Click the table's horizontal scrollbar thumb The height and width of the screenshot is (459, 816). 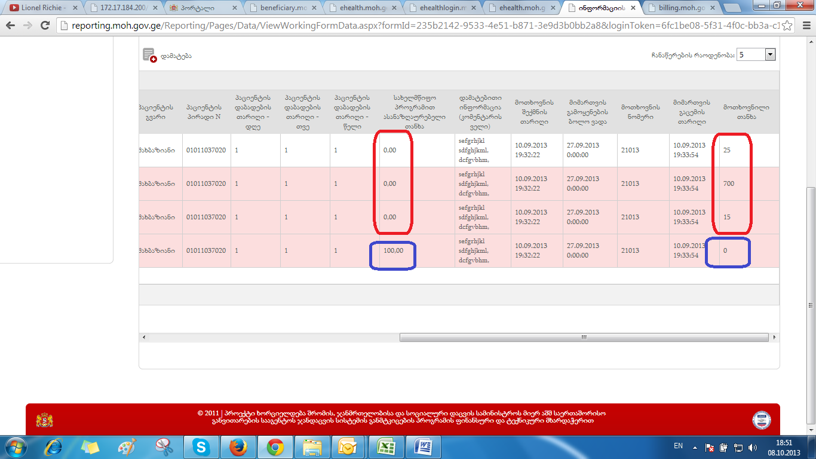coord(584,338)
